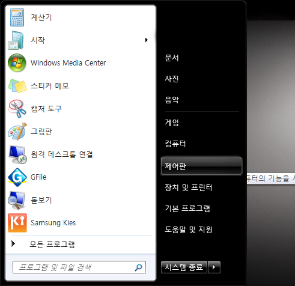Open 도움말 및 지원

(189, 230)
